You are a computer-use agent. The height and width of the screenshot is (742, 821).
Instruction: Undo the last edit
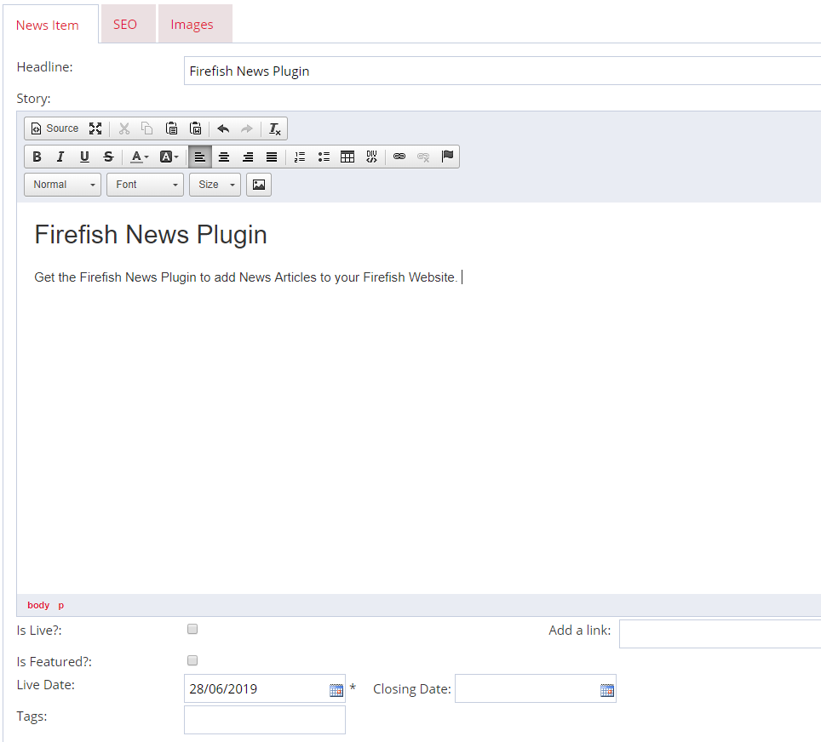click(x=224, y=128)
